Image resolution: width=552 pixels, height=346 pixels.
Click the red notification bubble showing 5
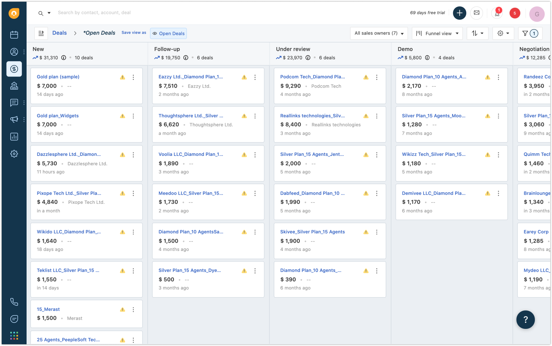click(x=515, y=13)
